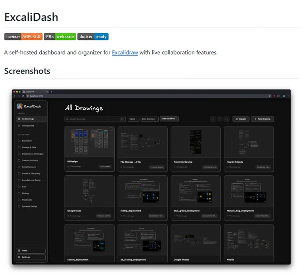
Task: Click the tag on feature_flag_deployment card
Action: pos(262,216)
